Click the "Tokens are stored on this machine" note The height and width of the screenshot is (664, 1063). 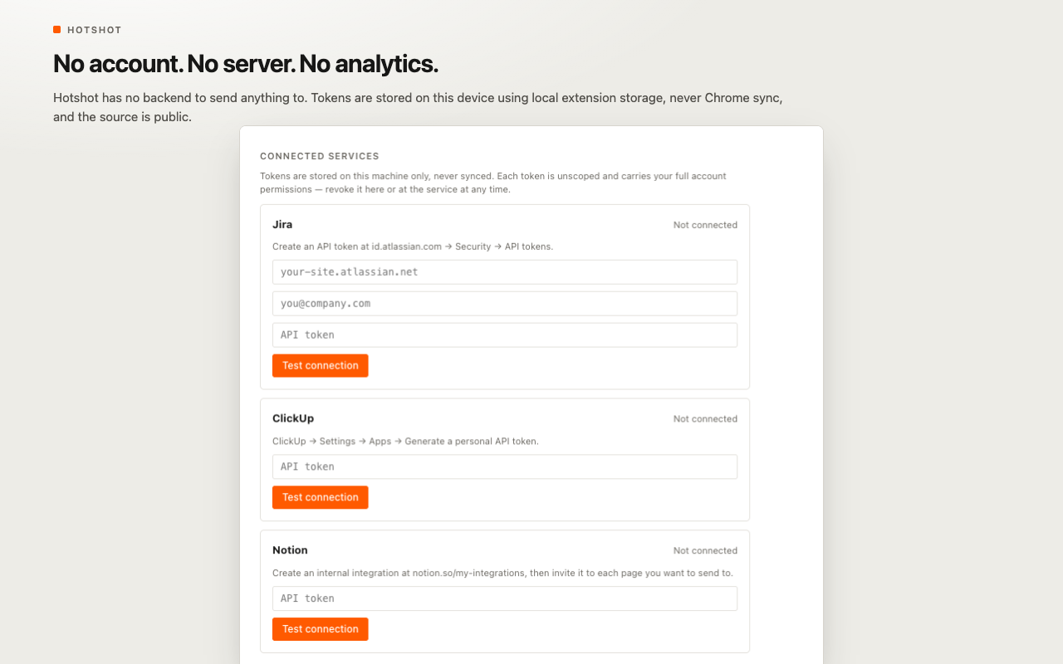pyautogui.click(x=493, y=183)
